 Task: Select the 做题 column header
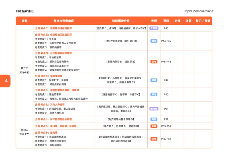point(188,21)
